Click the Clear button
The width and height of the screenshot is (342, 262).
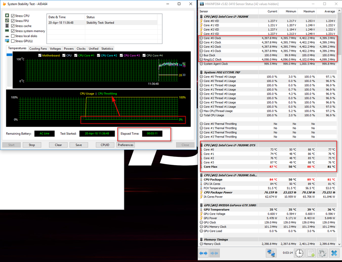pyautogui.click(x=58, y=145)
